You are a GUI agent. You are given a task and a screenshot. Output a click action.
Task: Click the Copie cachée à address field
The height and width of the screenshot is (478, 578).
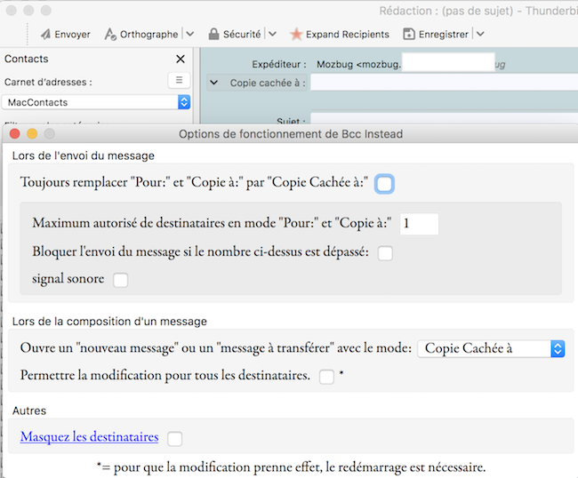(x=444, y=83)
